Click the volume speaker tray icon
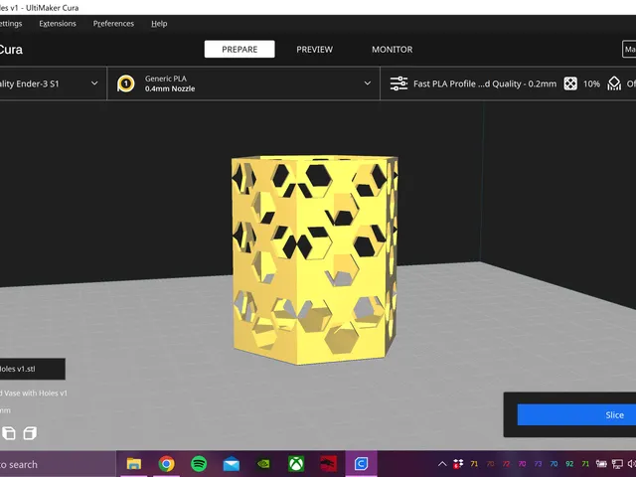 pos(632,464)
